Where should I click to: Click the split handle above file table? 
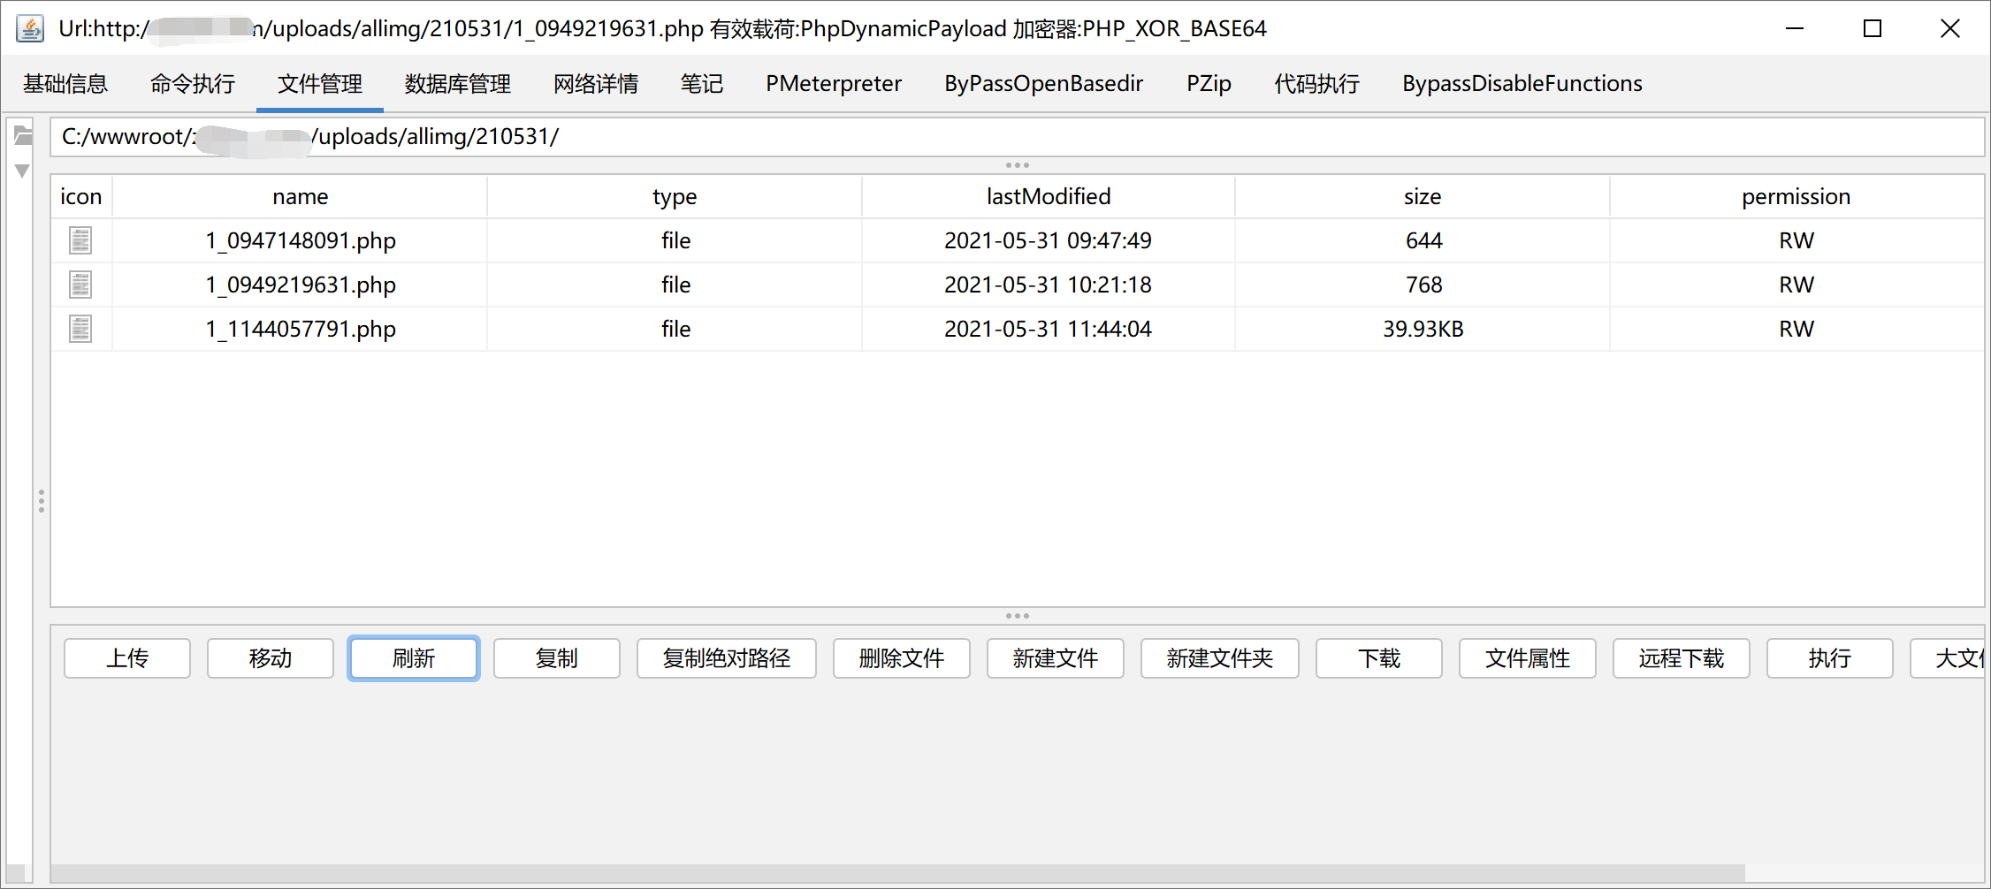tap(1017, 165)
